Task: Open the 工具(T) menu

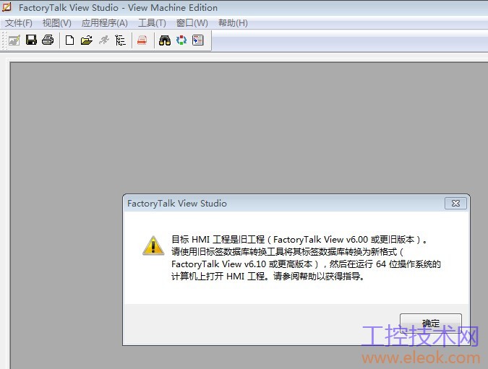Action: 153,23
